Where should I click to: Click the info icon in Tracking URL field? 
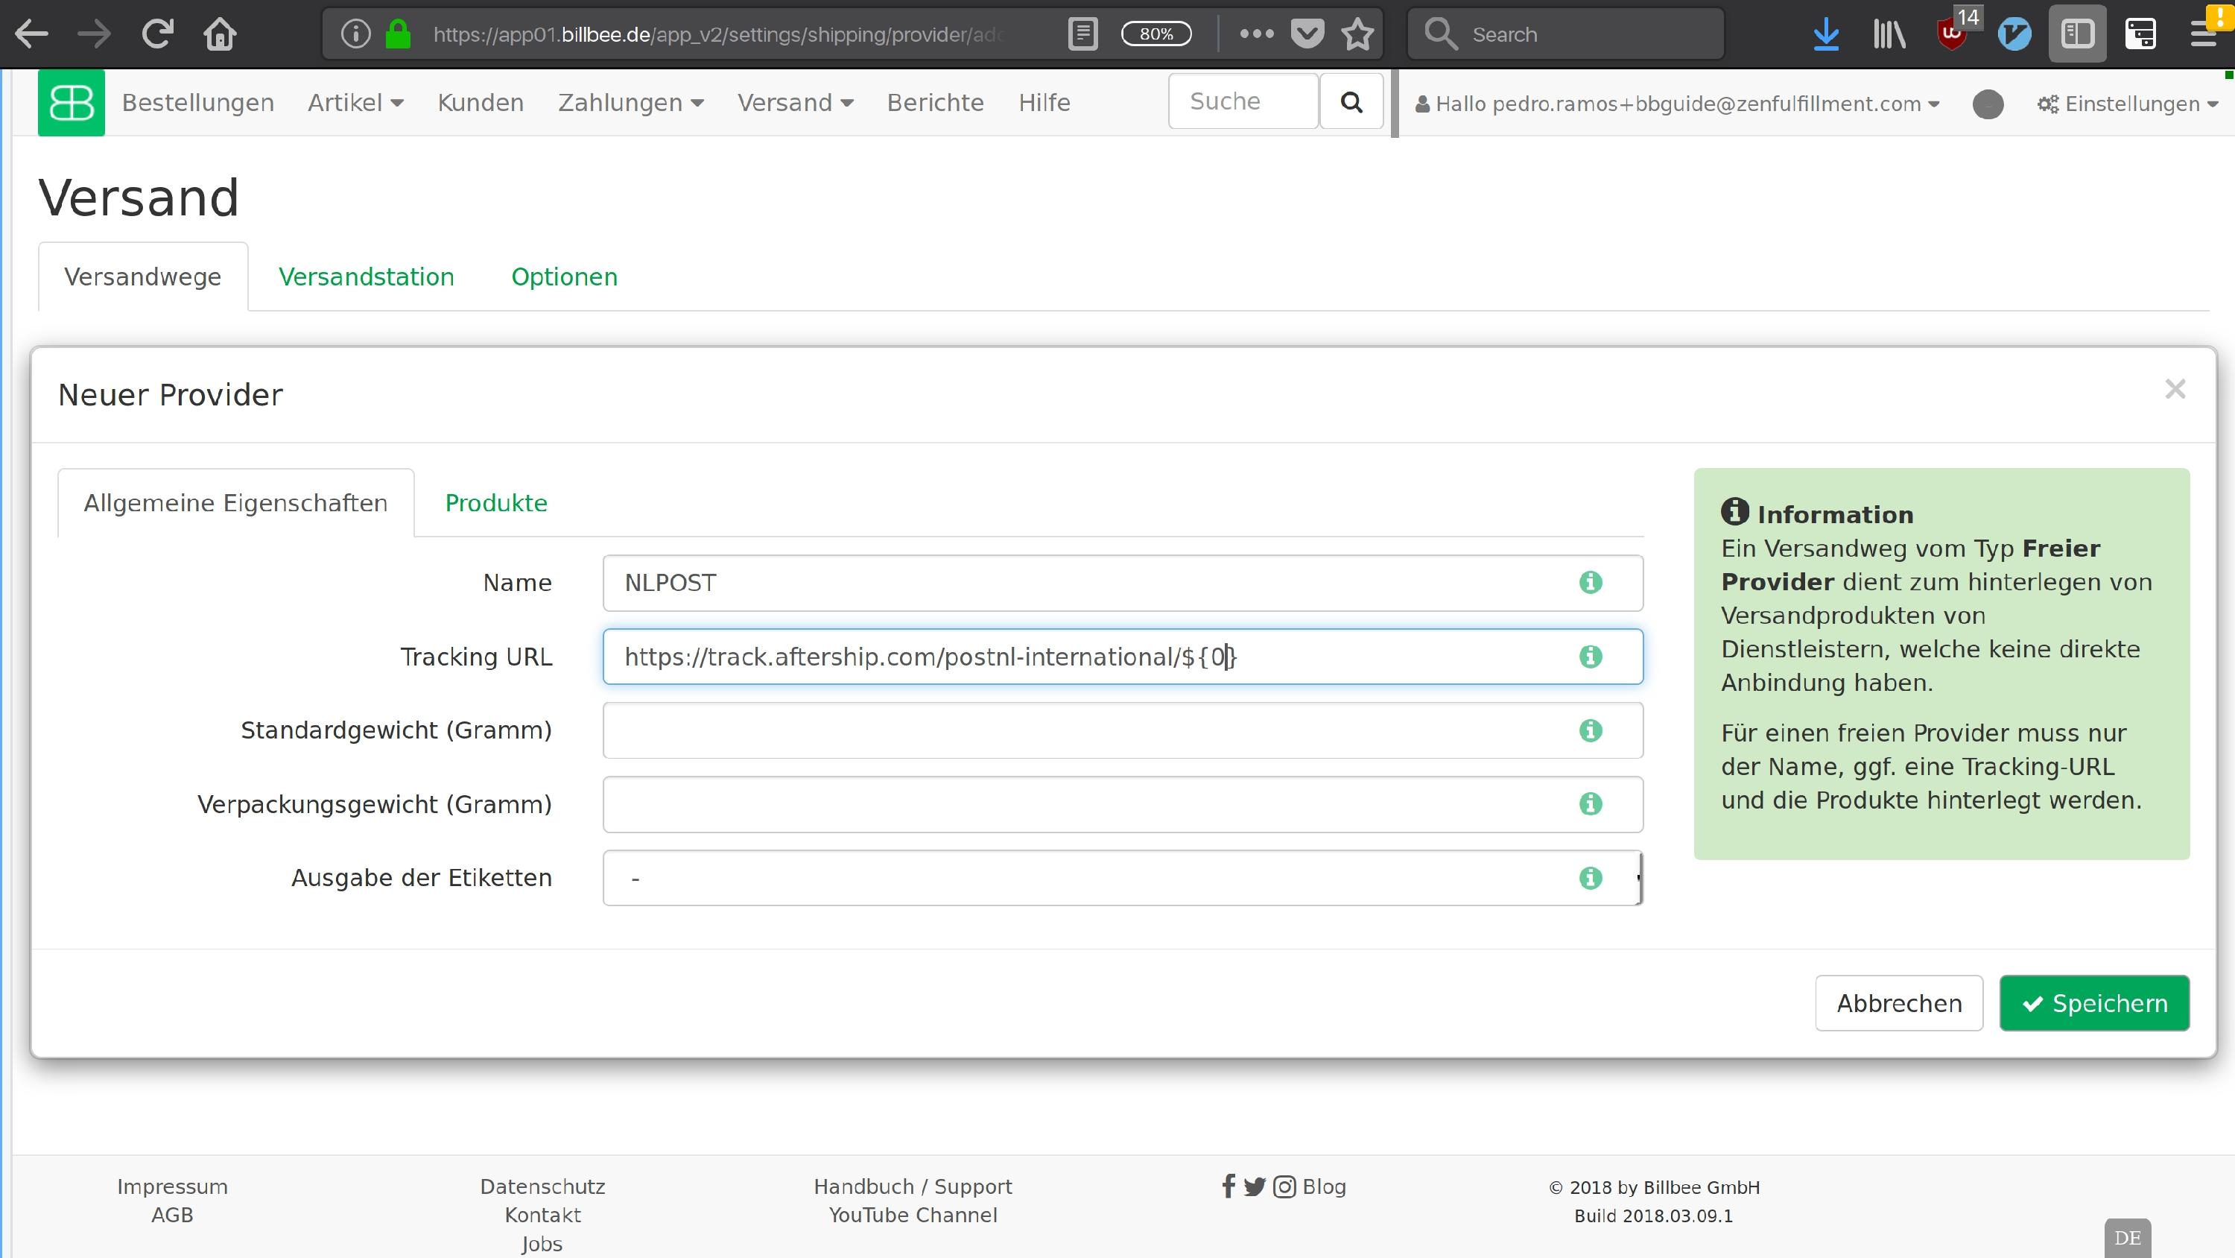[1590, 657]
